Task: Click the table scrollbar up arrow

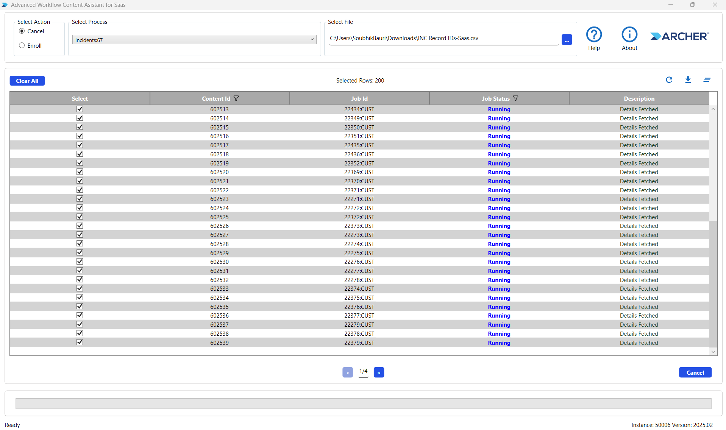Action: (713, 109)
